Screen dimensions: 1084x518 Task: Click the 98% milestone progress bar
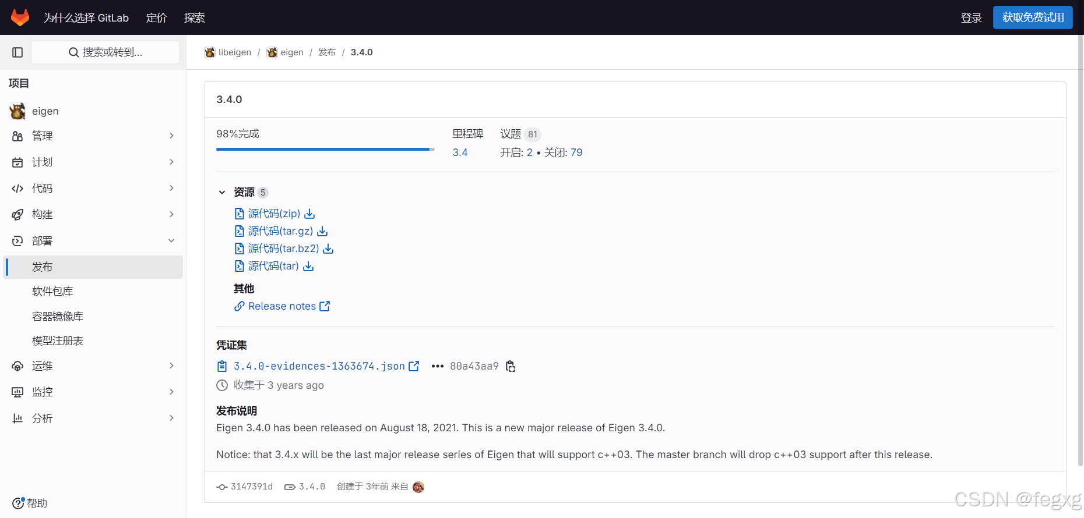(x=325, y=150)
